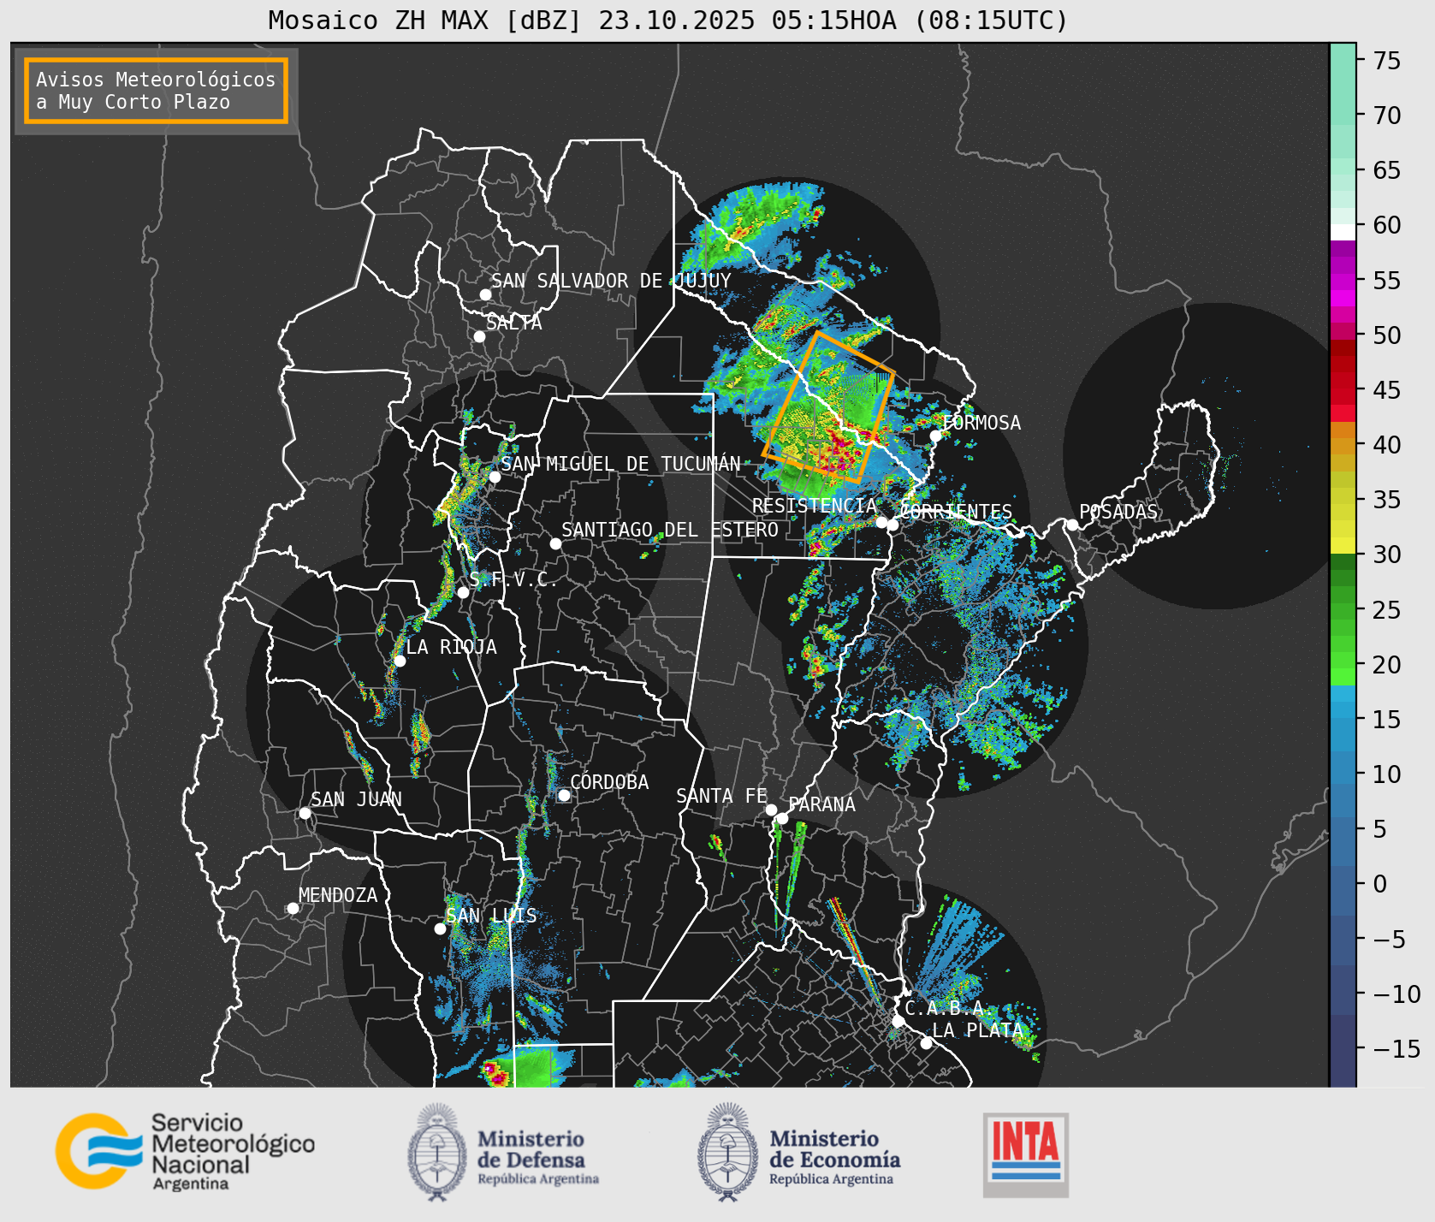1435x1222 pixels.
Task: Click the CORRIENTES label text
Action: pyautogui.click(x=957, y=512)
